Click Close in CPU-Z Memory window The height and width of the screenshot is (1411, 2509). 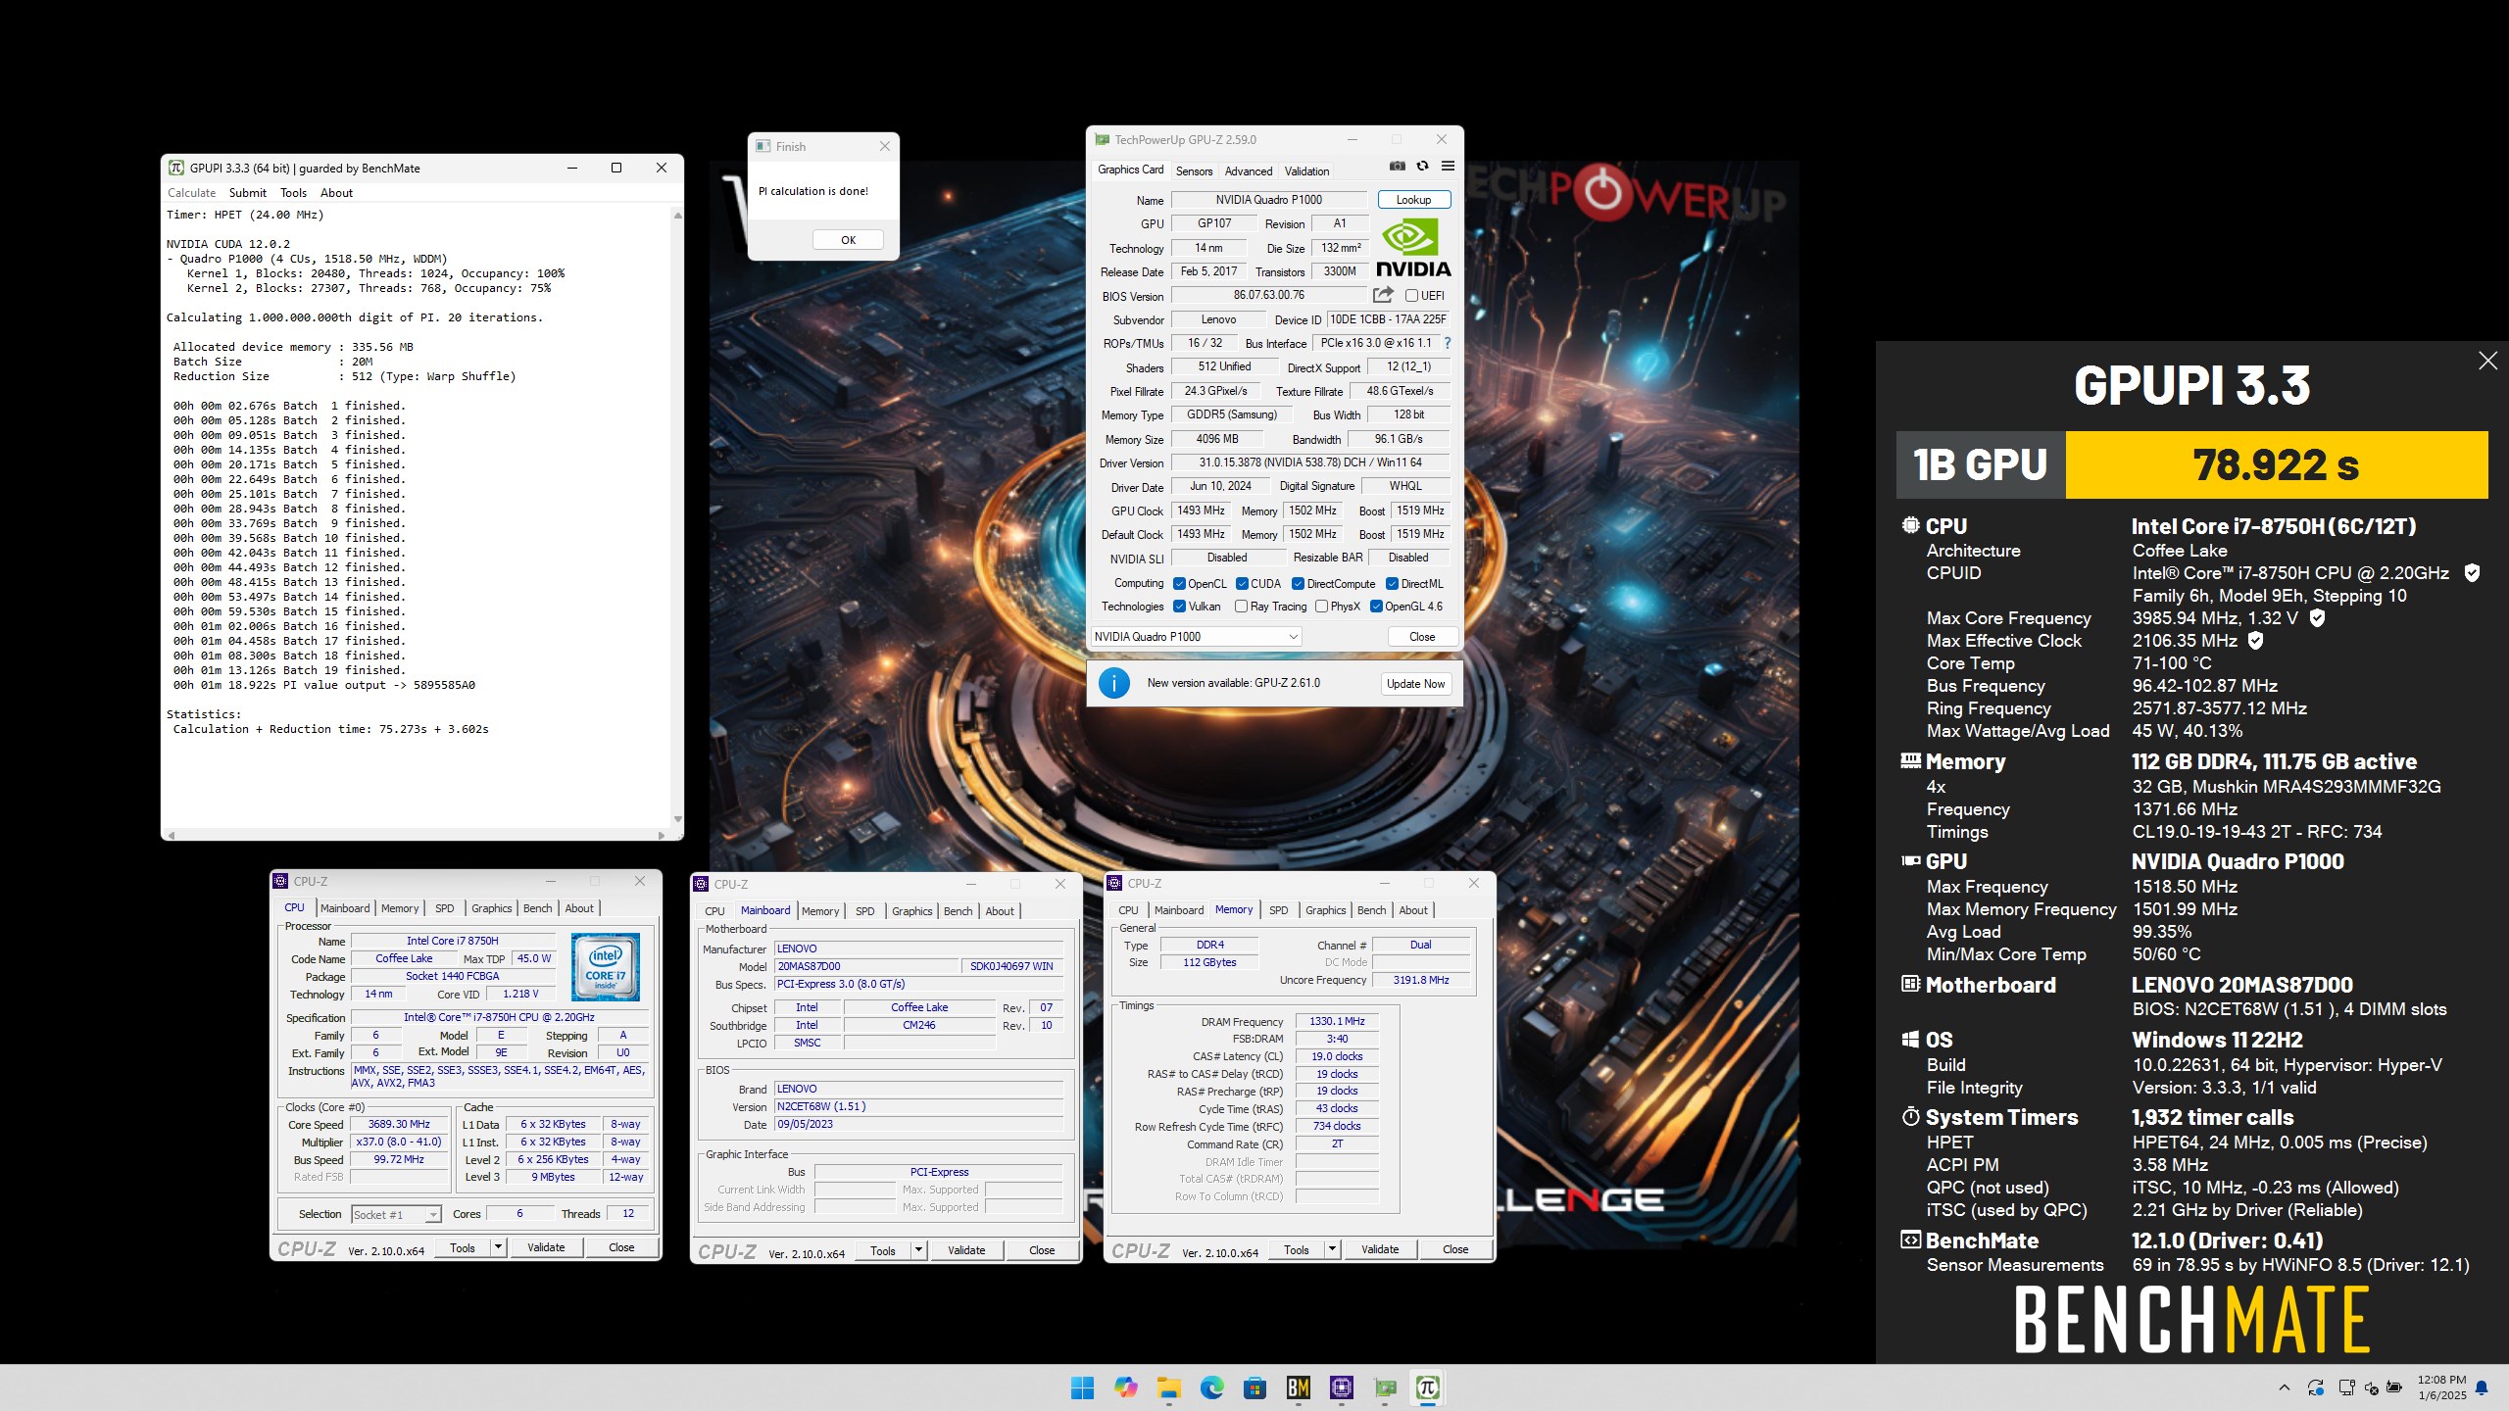pyautogui.click(x=1455, y=1249)
